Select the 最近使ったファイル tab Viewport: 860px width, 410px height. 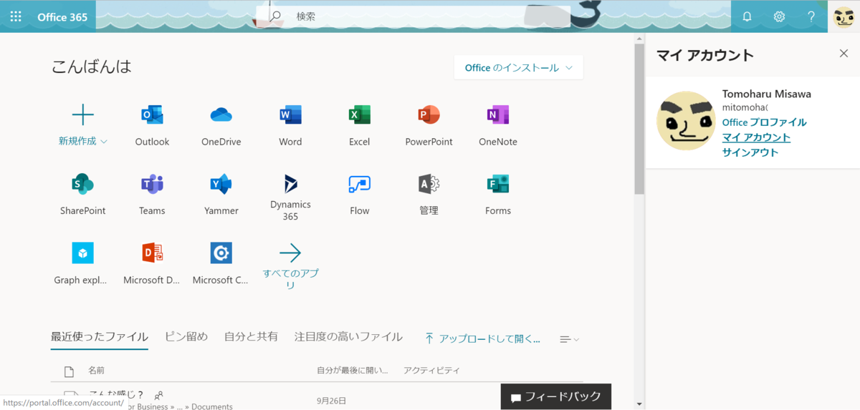coord(100,337)
